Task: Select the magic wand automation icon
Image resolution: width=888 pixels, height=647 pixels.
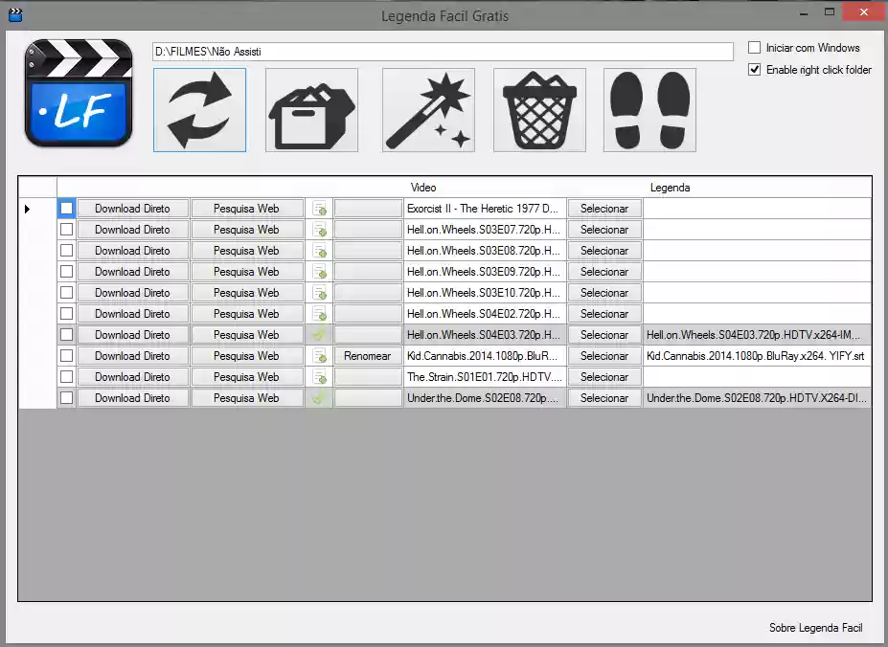Action: tap(428, 110)
